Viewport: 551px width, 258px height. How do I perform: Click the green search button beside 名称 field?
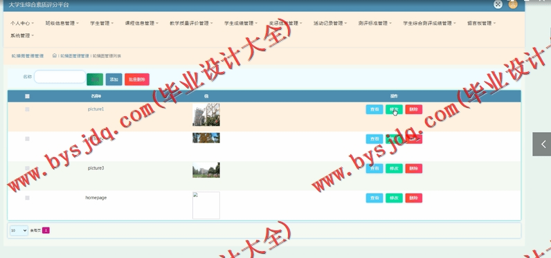click(x=95, y=80)
